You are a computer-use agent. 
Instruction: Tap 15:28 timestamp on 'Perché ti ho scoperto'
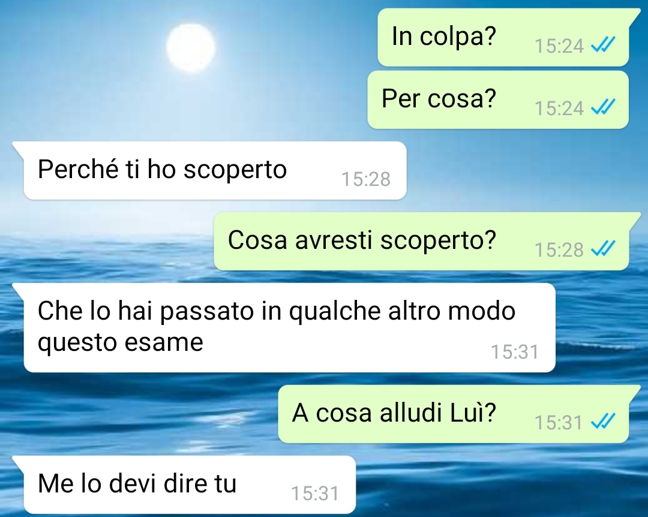click(366, 179)
